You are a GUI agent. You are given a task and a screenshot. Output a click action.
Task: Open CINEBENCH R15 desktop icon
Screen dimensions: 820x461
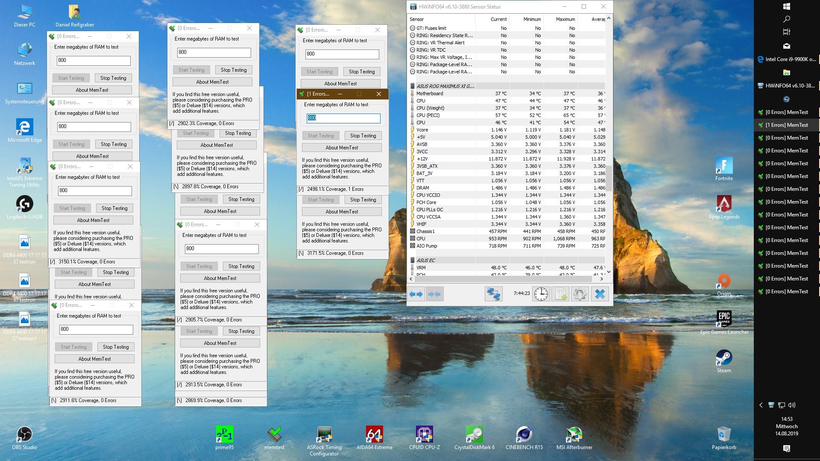tap(524, 438)
